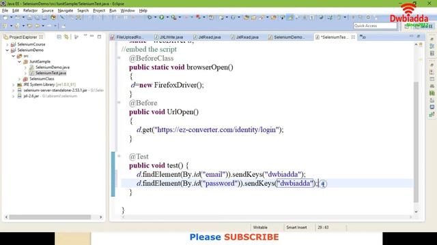This screenshot has height=245, width=437.
Task: Open Project Explorer view menu dropdown
Action: (85, 36)
